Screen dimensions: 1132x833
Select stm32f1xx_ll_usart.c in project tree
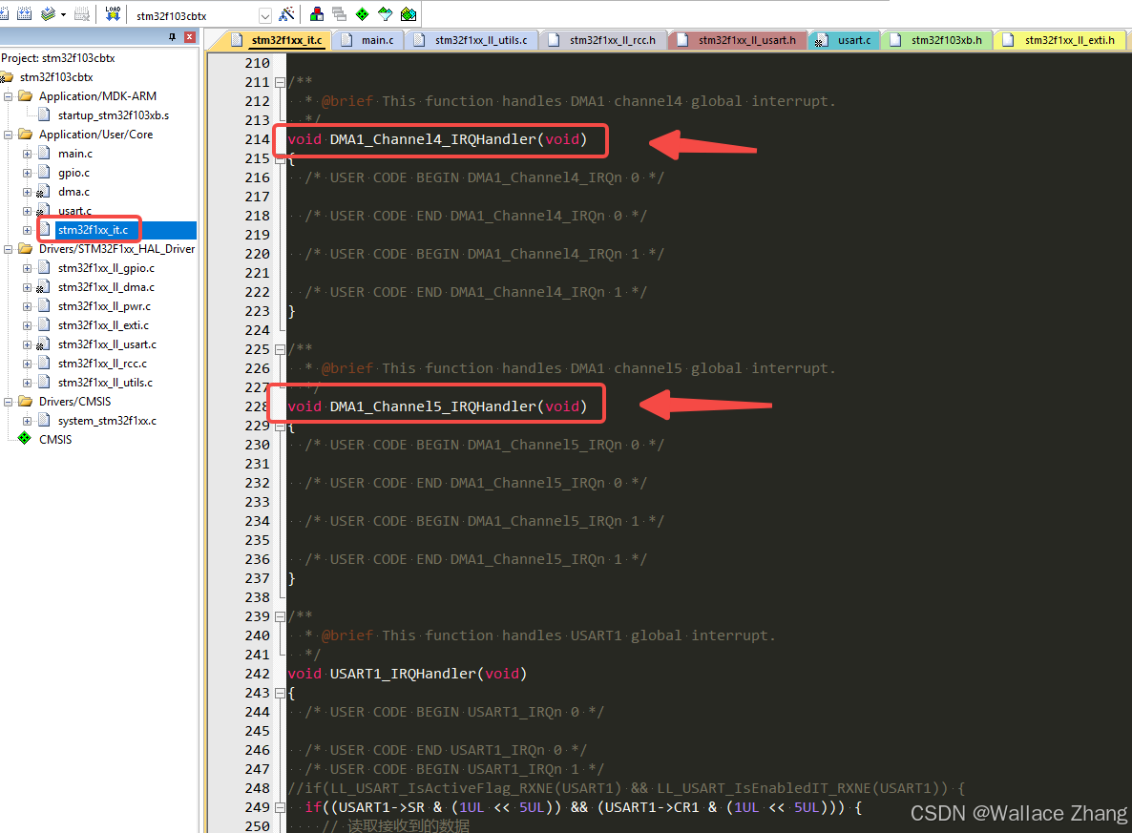point(107,344)
